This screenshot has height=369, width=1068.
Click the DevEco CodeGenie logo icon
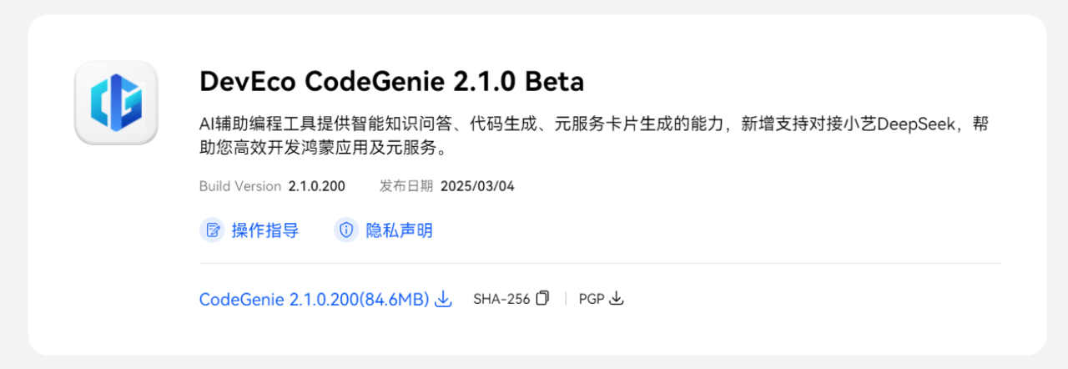116,103
